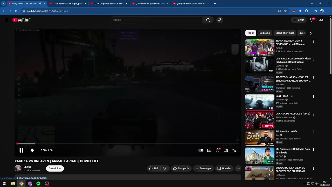
Task: Open LA CASA DE ALOFOKE 2 live thumbnail
Action: [260, 120]
